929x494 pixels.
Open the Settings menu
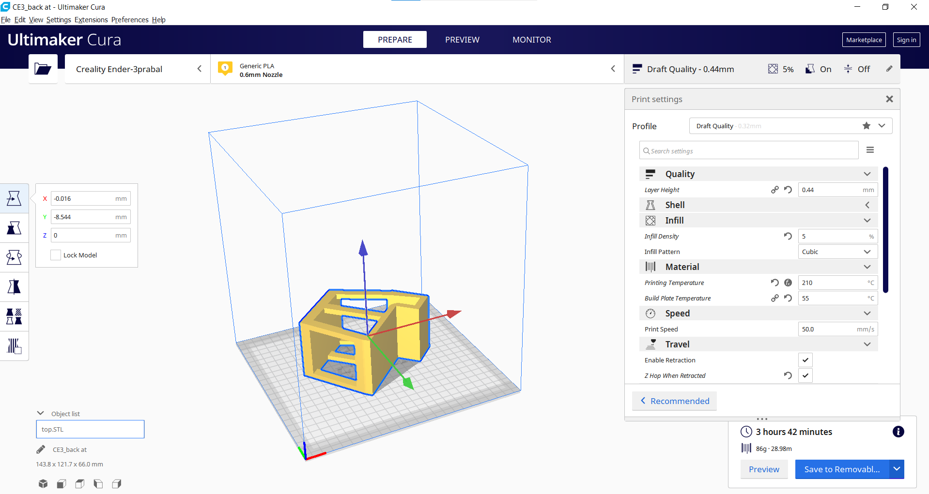59,20
